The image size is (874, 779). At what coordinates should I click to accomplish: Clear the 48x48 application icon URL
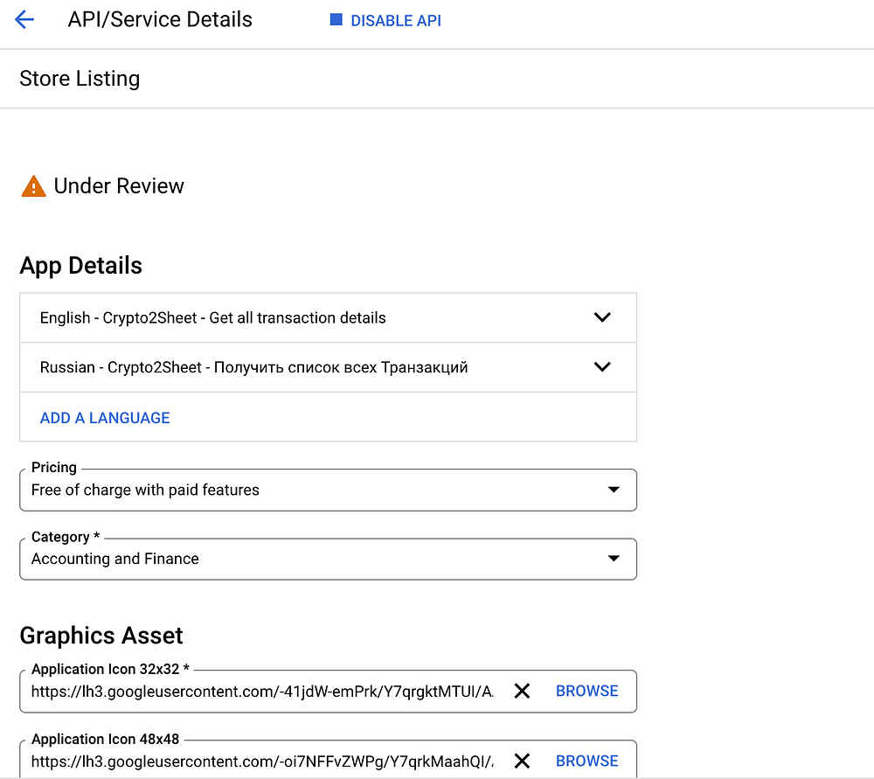click(x=522, y=761)
